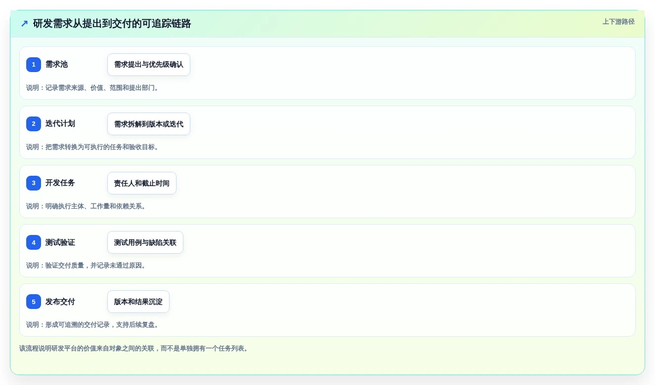Click the step 2 number badge

(x=34, y=124)
